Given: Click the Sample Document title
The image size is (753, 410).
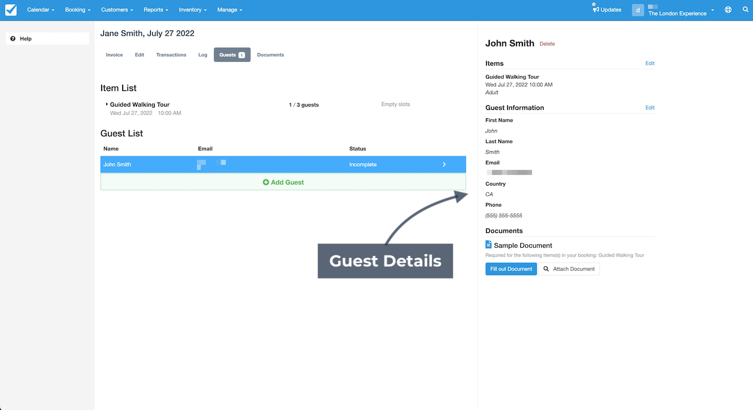Looking at the screenshot, I should tap(523, 245).
